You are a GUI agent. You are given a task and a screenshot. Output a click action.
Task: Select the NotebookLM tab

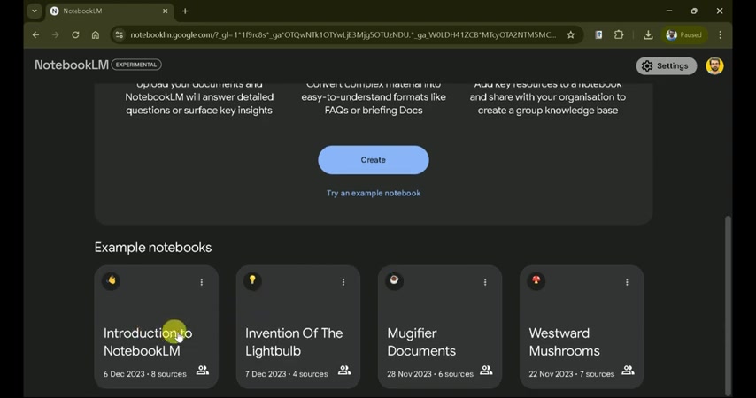pyautogui.click(x=110, y=11)
